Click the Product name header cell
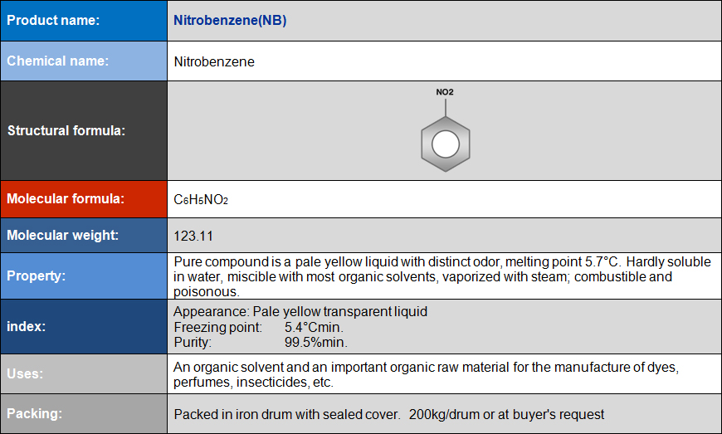Viewport: 722px width, 434px height. (x=84, y=21)
